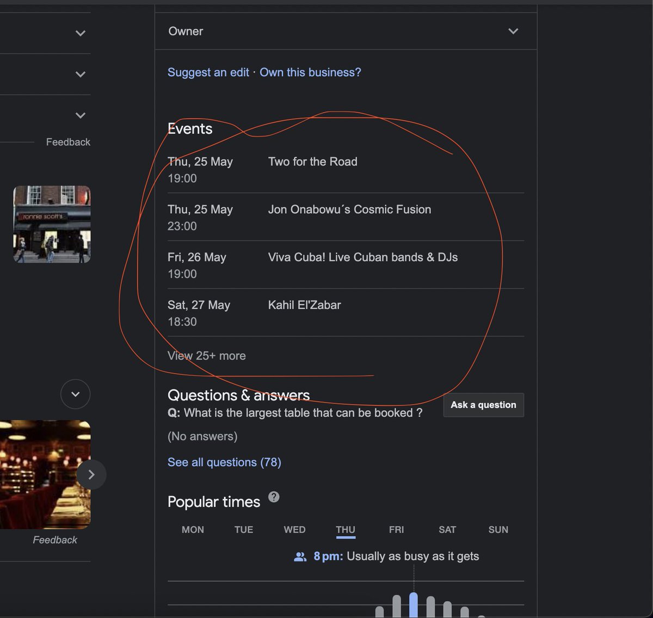
Task: Click the italic Feedback link under photos
Action: [55, 540]
